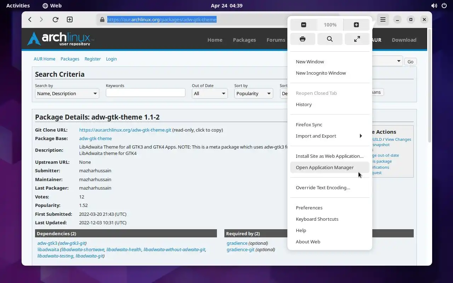This screenshot has width=453, height=283.
Task: Open View Changes in Package Actions
Action: pyautogui.click(x=398, y=139)
